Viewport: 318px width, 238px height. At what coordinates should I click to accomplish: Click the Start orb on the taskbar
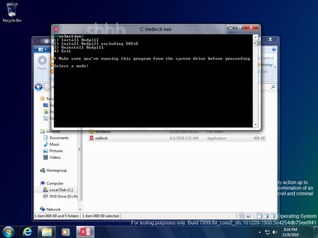8,232
